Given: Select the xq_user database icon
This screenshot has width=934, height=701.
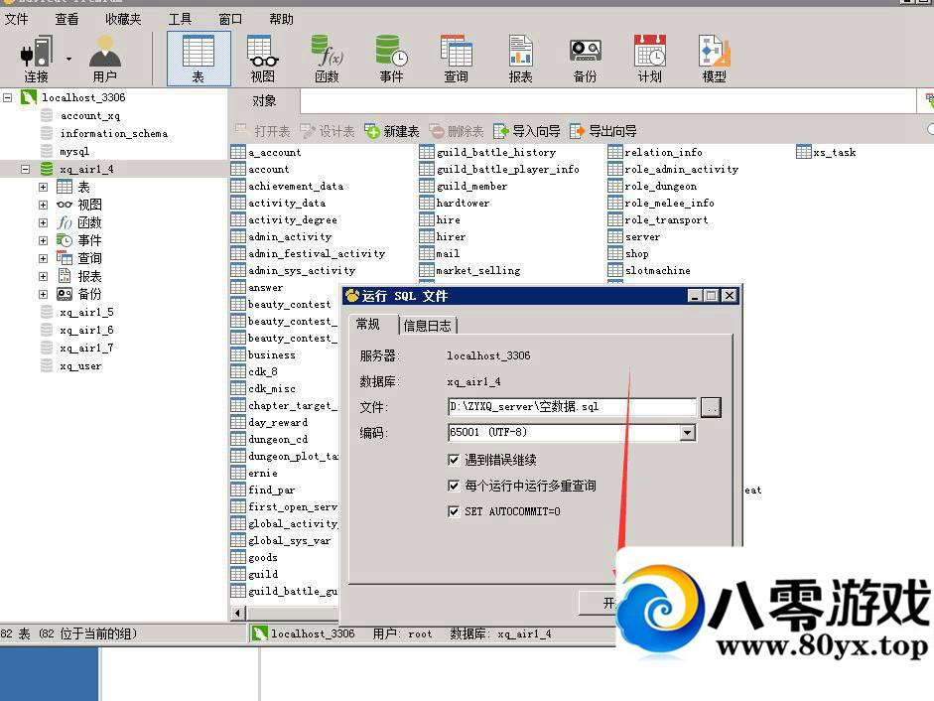Looking at the screenshot, I should [x=47, y=365].
